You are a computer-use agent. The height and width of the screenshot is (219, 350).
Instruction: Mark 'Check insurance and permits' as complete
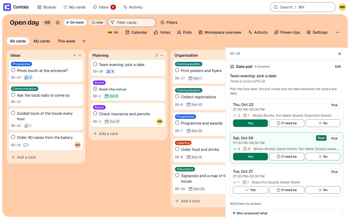pos(95,114)
